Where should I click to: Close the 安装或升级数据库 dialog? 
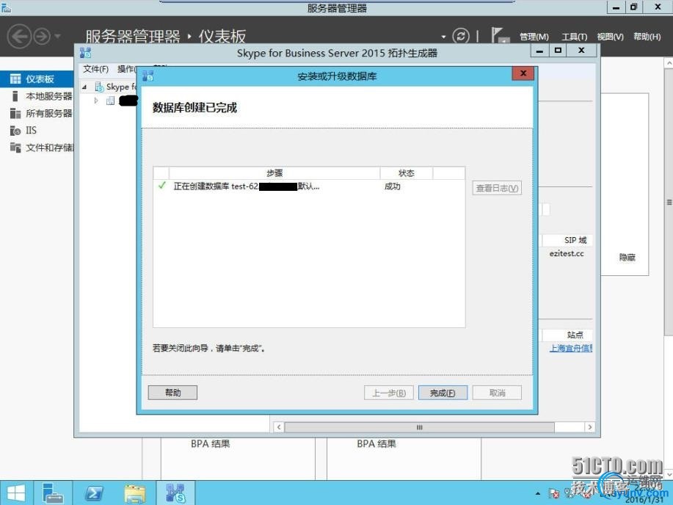(x=523, y=73)
